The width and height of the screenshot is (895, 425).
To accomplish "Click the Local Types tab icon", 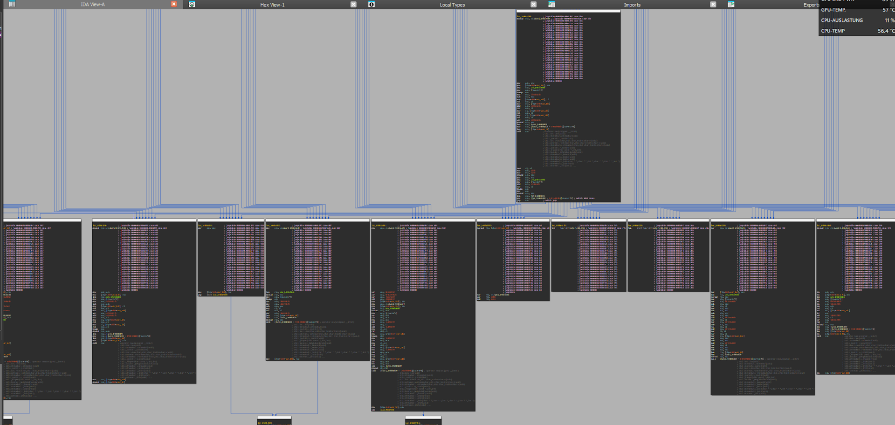I will 372,4.
